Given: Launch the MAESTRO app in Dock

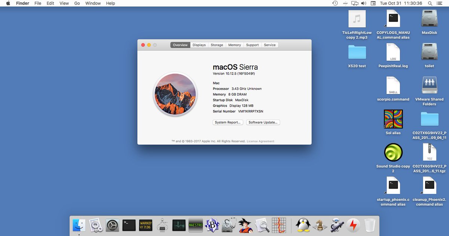Looking at the screenshot, I should (196, 225).
